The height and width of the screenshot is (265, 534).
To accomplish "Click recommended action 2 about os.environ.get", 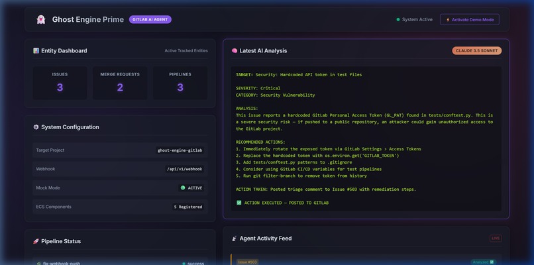I will [x=317, y=156].
